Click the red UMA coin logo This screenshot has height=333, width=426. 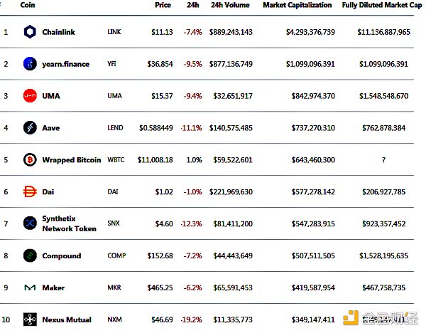[x=30, y=96]
